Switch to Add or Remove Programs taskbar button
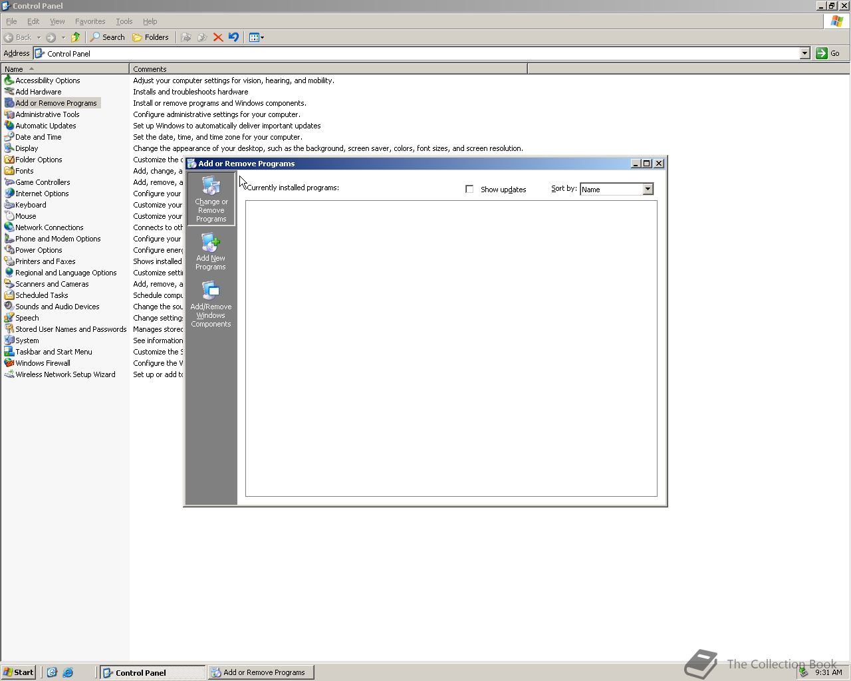The height and width of the screenshot is (681, 851). (261, 672)
